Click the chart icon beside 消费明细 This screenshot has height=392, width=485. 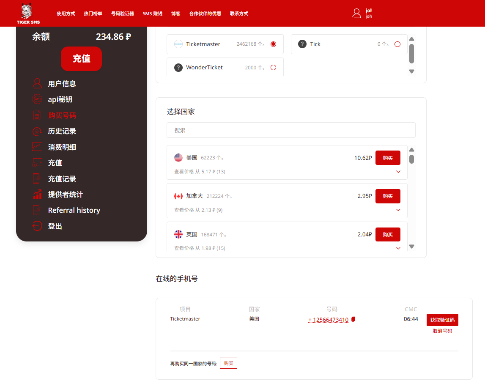click(37, 147)
